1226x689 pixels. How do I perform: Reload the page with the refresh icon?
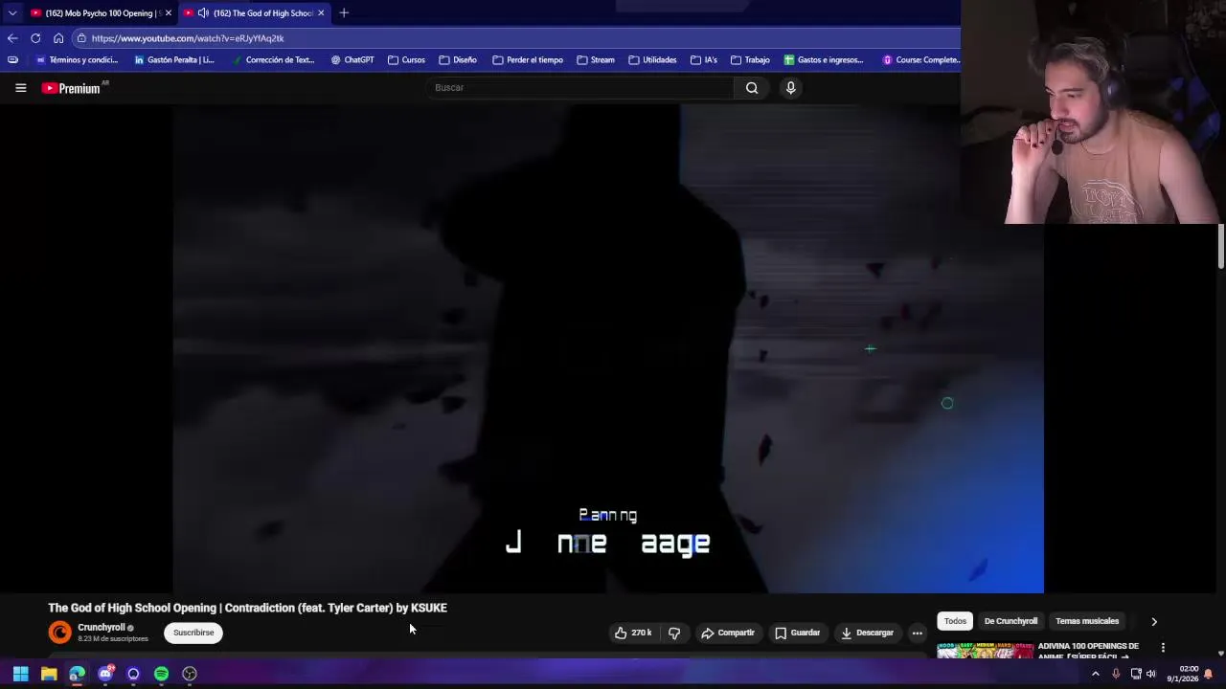coord(35,38)
